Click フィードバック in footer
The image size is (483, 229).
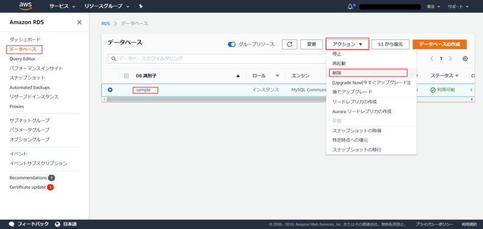tap(33, 224)
